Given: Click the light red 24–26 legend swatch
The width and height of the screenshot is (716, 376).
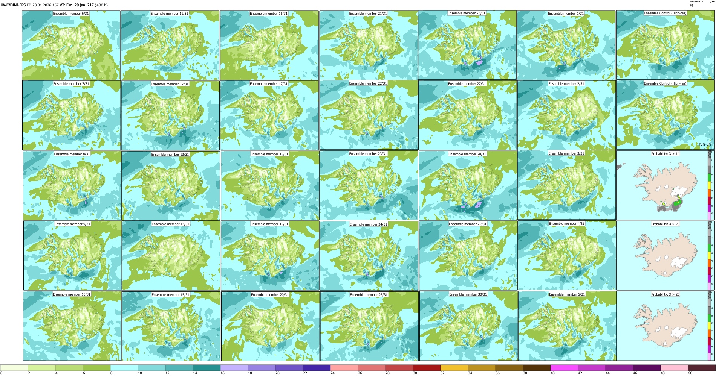Looking at the screenshot, I should (344, 368).
